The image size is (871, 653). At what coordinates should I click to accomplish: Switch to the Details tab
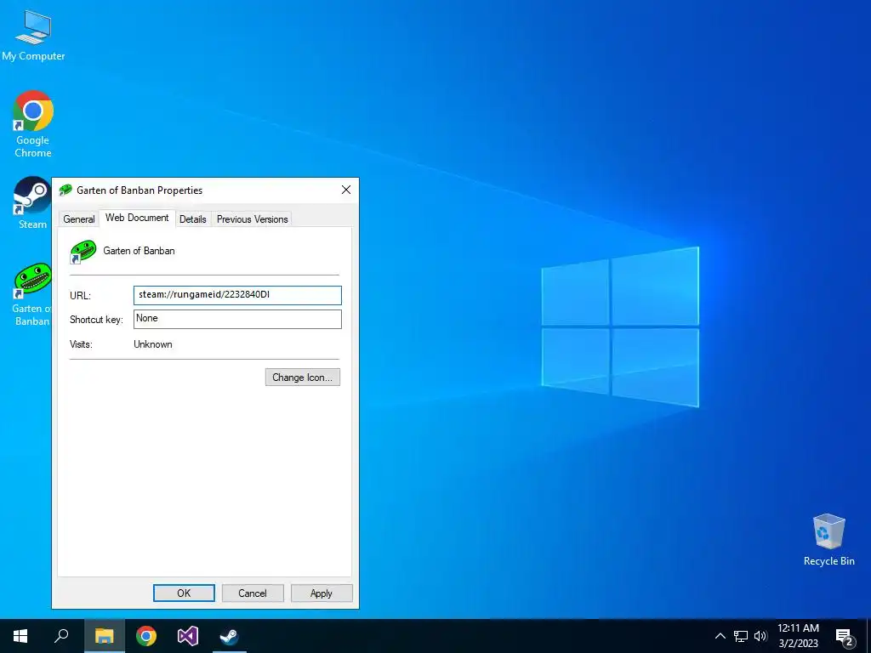193,219
